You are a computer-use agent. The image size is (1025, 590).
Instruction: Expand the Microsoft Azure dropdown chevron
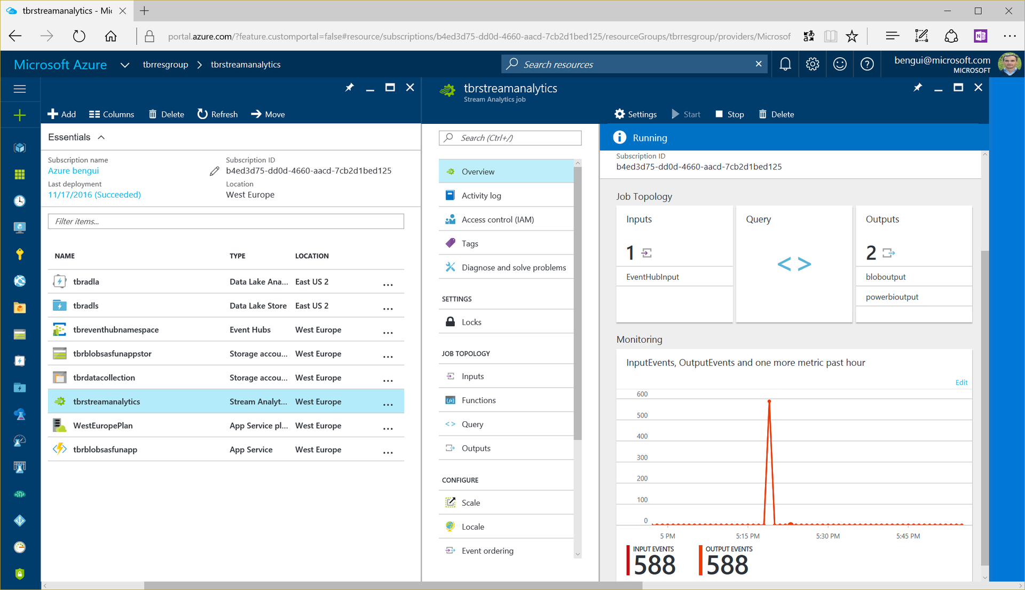(125, 65)
